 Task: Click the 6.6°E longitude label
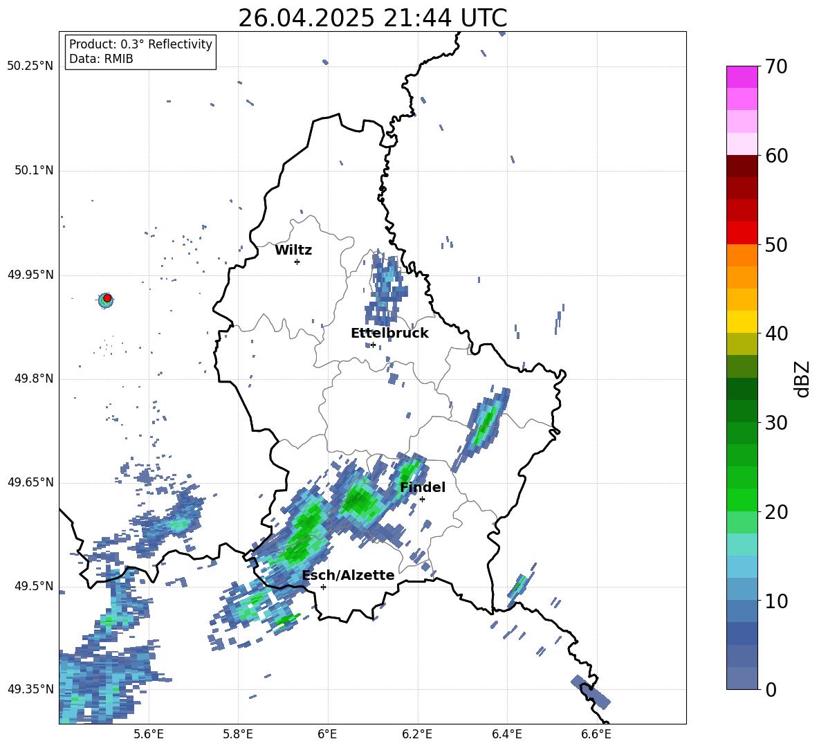pyautogui.click(x=596, y=734)
